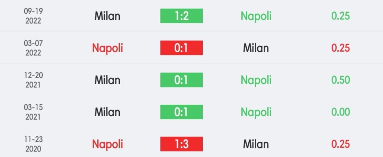The width and height of the screenshot is (383, 157).
Task: Select the 0:1 score for 12-20 2021
Action: 181,80
